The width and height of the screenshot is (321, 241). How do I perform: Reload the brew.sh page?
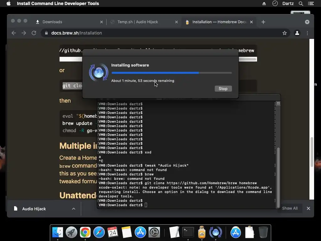coord(34,33)
